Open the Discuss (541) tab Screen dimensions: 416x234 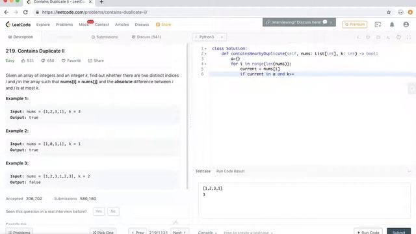(x=146, y=37)
